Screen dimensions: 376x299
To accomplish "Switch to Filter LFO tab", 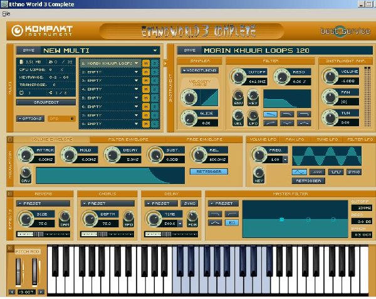I will (360, 139).
